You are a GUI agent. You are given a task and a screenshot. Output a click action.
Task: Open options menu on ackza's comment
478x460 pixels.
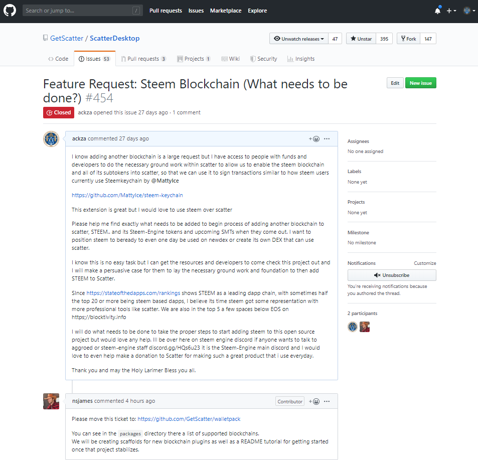point(327,139)
